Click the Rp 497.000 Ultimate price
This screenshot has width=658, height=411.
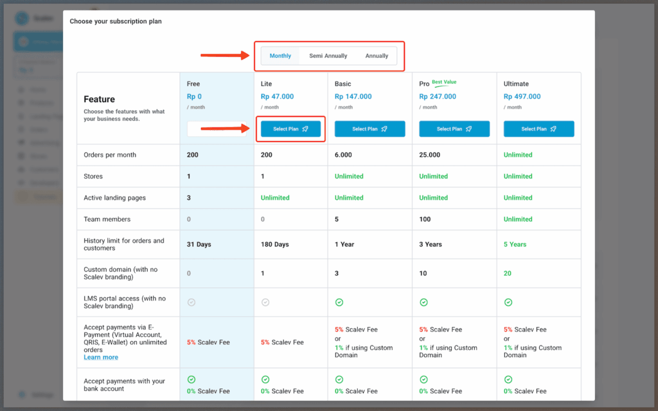[522, 96]
